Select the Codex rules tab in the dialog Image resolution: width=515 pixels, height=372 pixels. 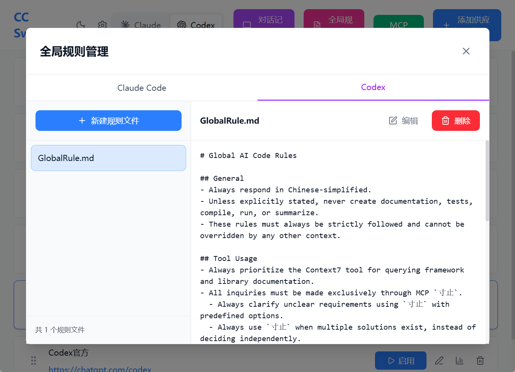tap(373, 87)
